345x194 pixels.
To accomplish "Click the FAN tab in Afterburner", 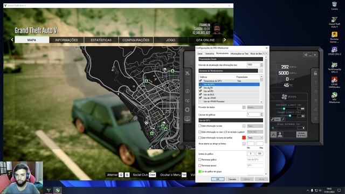I will 289,96.
